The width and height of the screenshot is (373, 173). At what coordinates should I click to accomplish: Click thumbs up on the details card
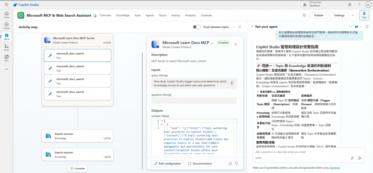[x=230, y=163]
